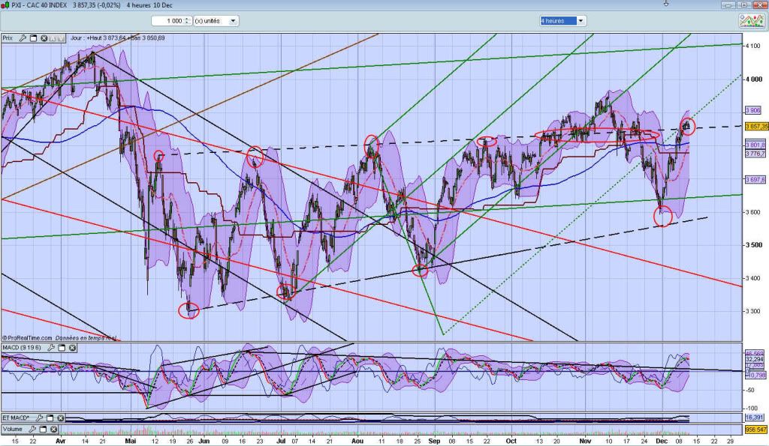The width and height of the screenshot is (769, 446).
Task: Open Volume panel wrench settings
Action: [x=32, y=429]
